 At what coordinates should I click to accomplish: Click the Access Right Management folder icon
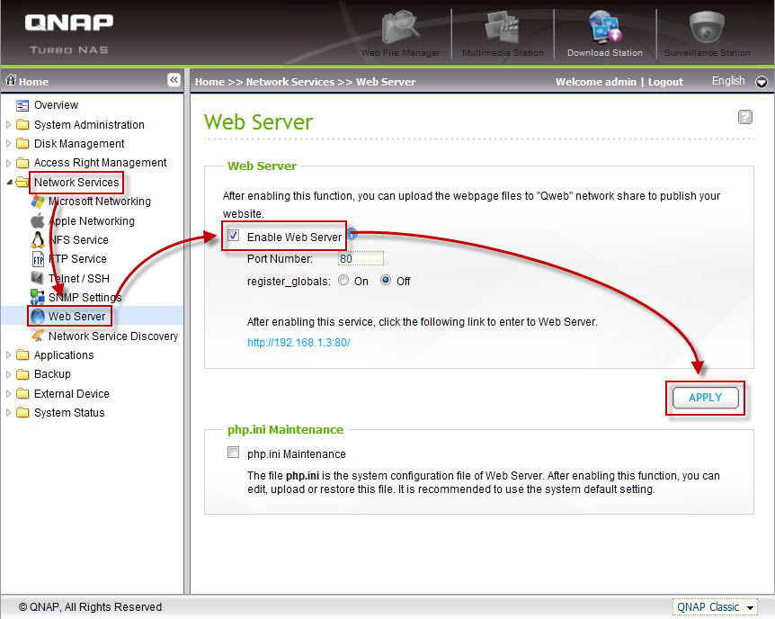coord(22,163)
